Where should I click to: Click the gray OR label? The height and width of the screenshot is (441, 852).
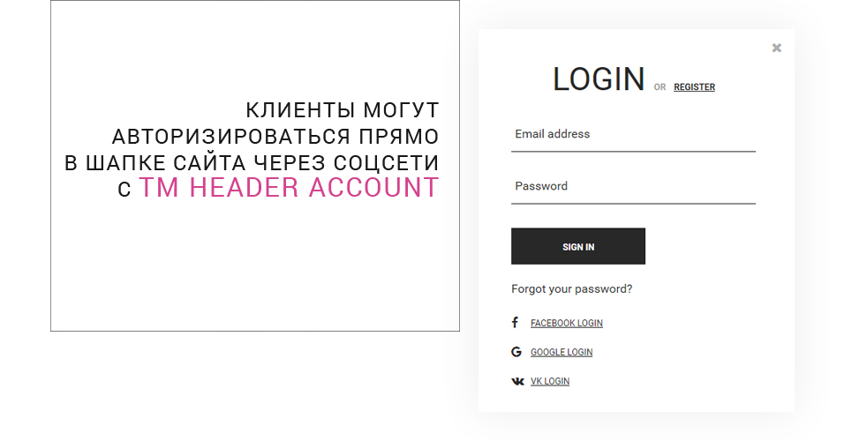pyautogui.click(x=660, y=87)
